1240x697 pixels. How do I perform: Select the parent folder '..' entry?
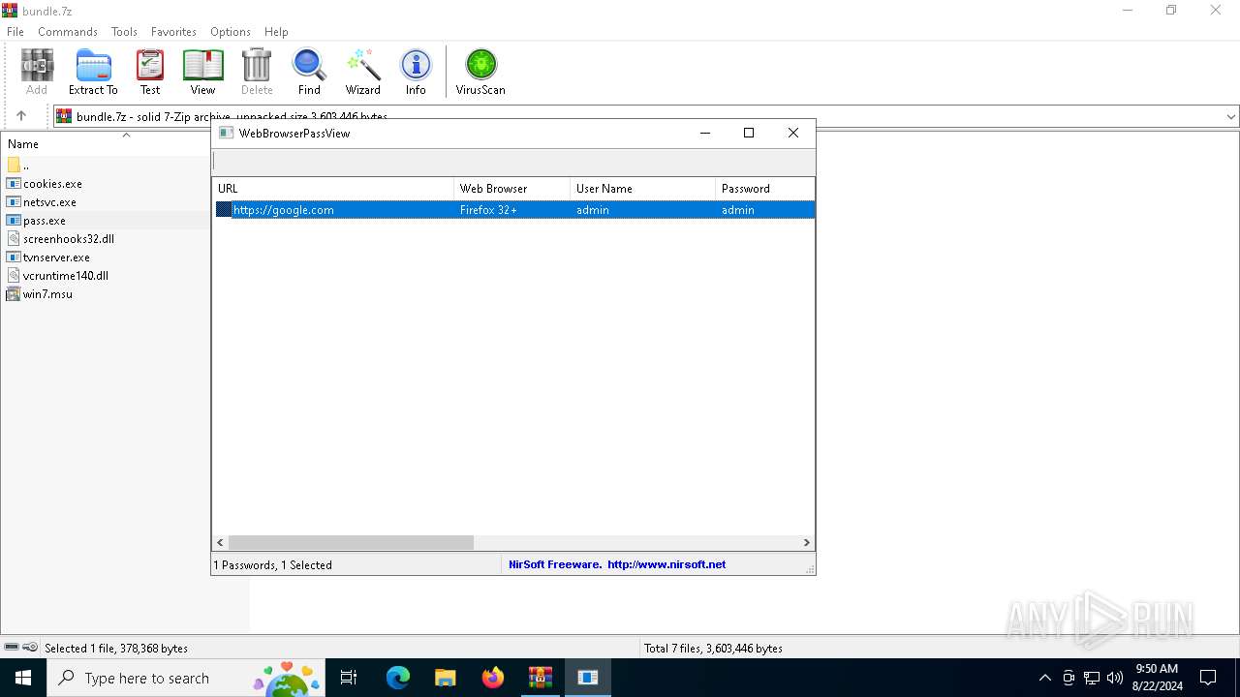(x=19, y=166)
